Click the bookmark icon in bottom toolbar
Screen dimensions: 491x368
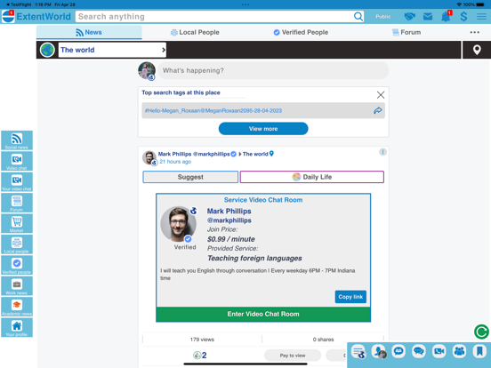point(479,351)
